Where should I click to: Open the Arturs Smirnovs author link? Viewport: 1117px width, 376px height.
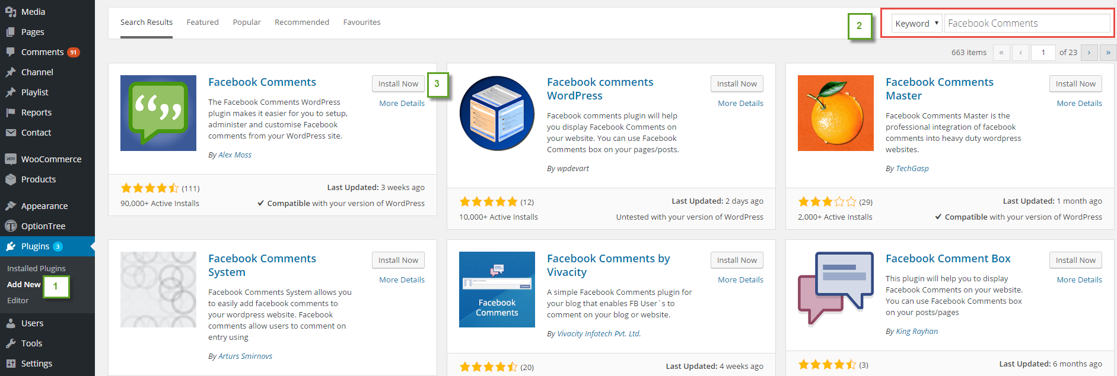click(246, 356)
